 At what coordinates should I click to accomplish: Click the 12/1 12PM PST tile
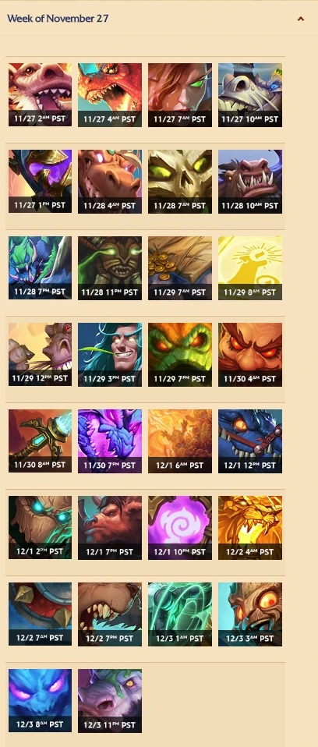[250, 441]
